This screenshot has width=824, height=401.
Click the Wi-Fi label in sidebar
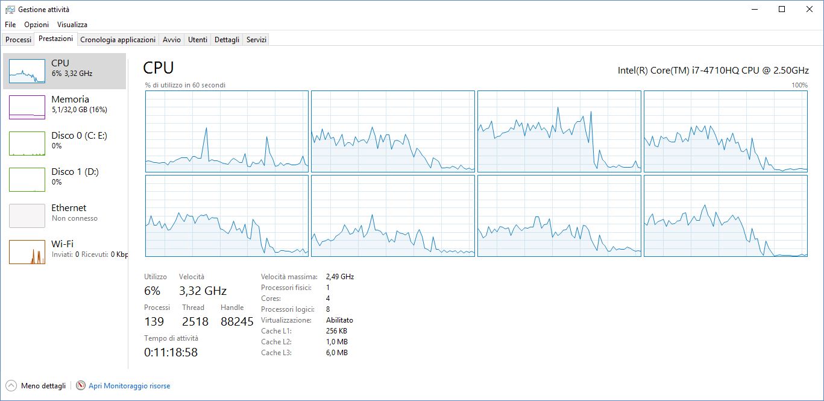(62, 244)
